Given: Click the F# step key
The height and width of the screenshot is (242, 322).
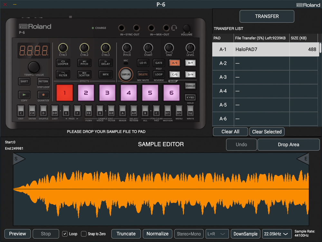Looking at the screenshot, I should [x=89, y=111].
